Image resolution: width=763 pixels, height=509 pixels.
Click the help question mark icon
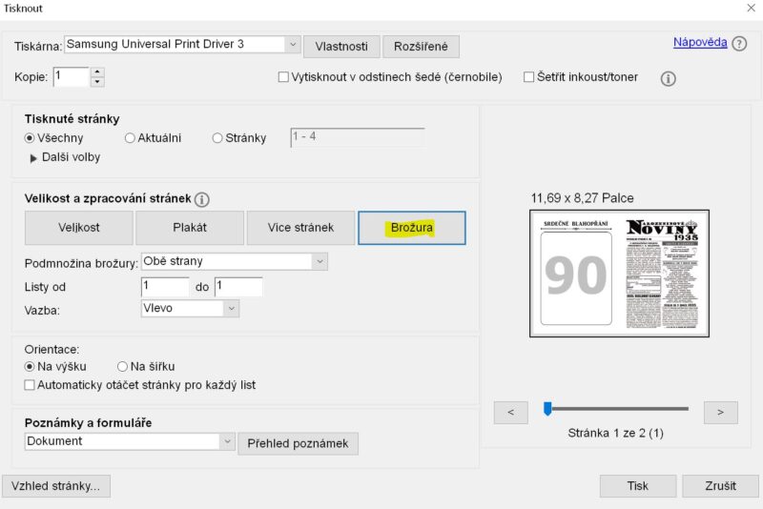click(739, 44)
